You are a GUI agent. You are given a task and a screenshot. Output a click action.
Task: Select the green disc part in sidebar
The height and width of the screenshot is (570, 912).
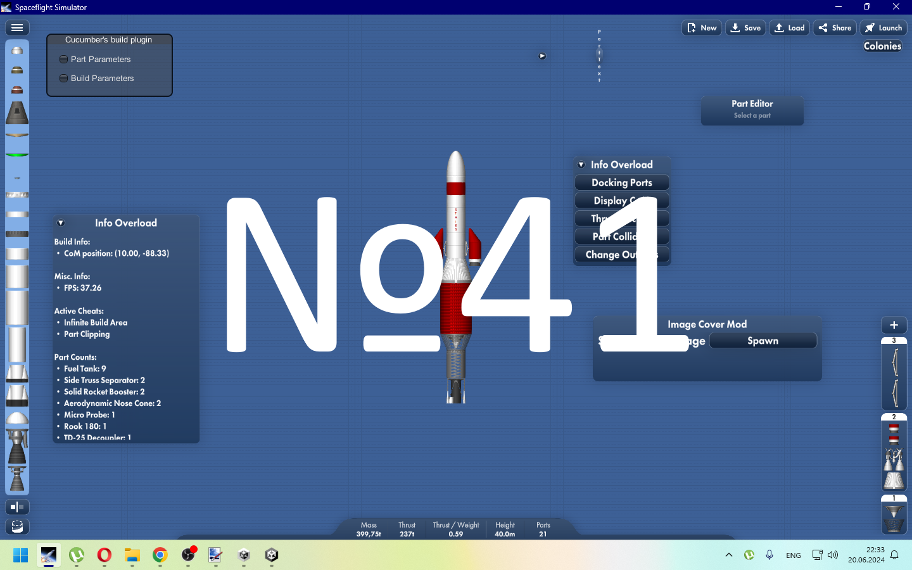click(x=17, y=155)
